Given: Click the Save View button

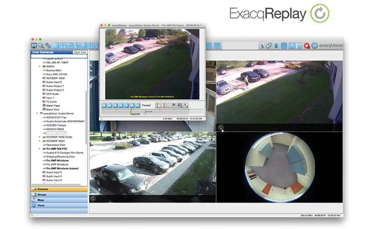Looking at the screenshot, I should [x=80, y=52].
